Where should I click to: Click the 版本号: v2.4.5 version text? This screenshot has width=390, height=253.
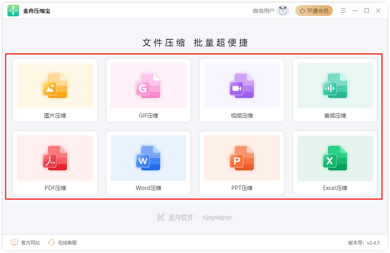tap(364, 242)
